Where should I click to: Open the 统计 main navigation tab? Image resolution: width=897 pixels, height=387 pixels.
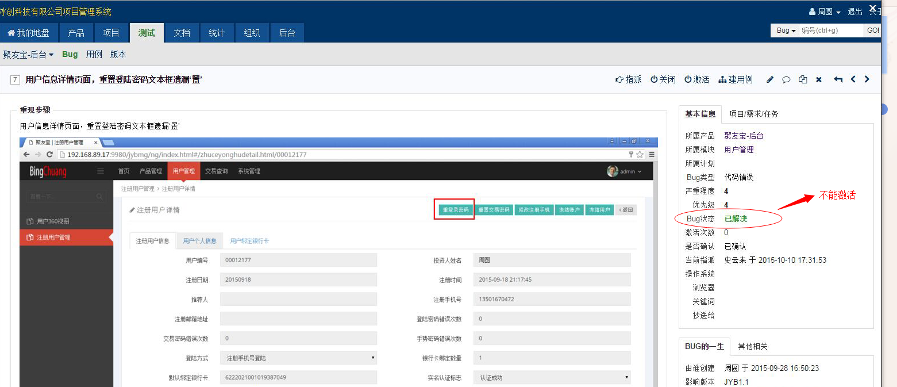[x=217, y=33]
